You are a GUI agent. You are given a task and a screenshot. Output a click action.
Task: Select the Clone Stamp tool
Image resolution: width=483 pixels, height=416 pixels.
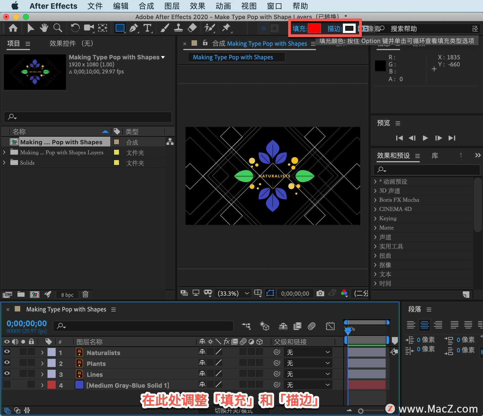coord(178,28)
